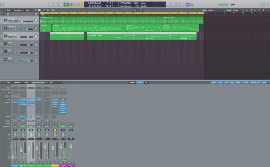Mute the MAIN track in the track header
Image resolution: width=270 pixels, height=167 pixels.
tap(10, 61)
